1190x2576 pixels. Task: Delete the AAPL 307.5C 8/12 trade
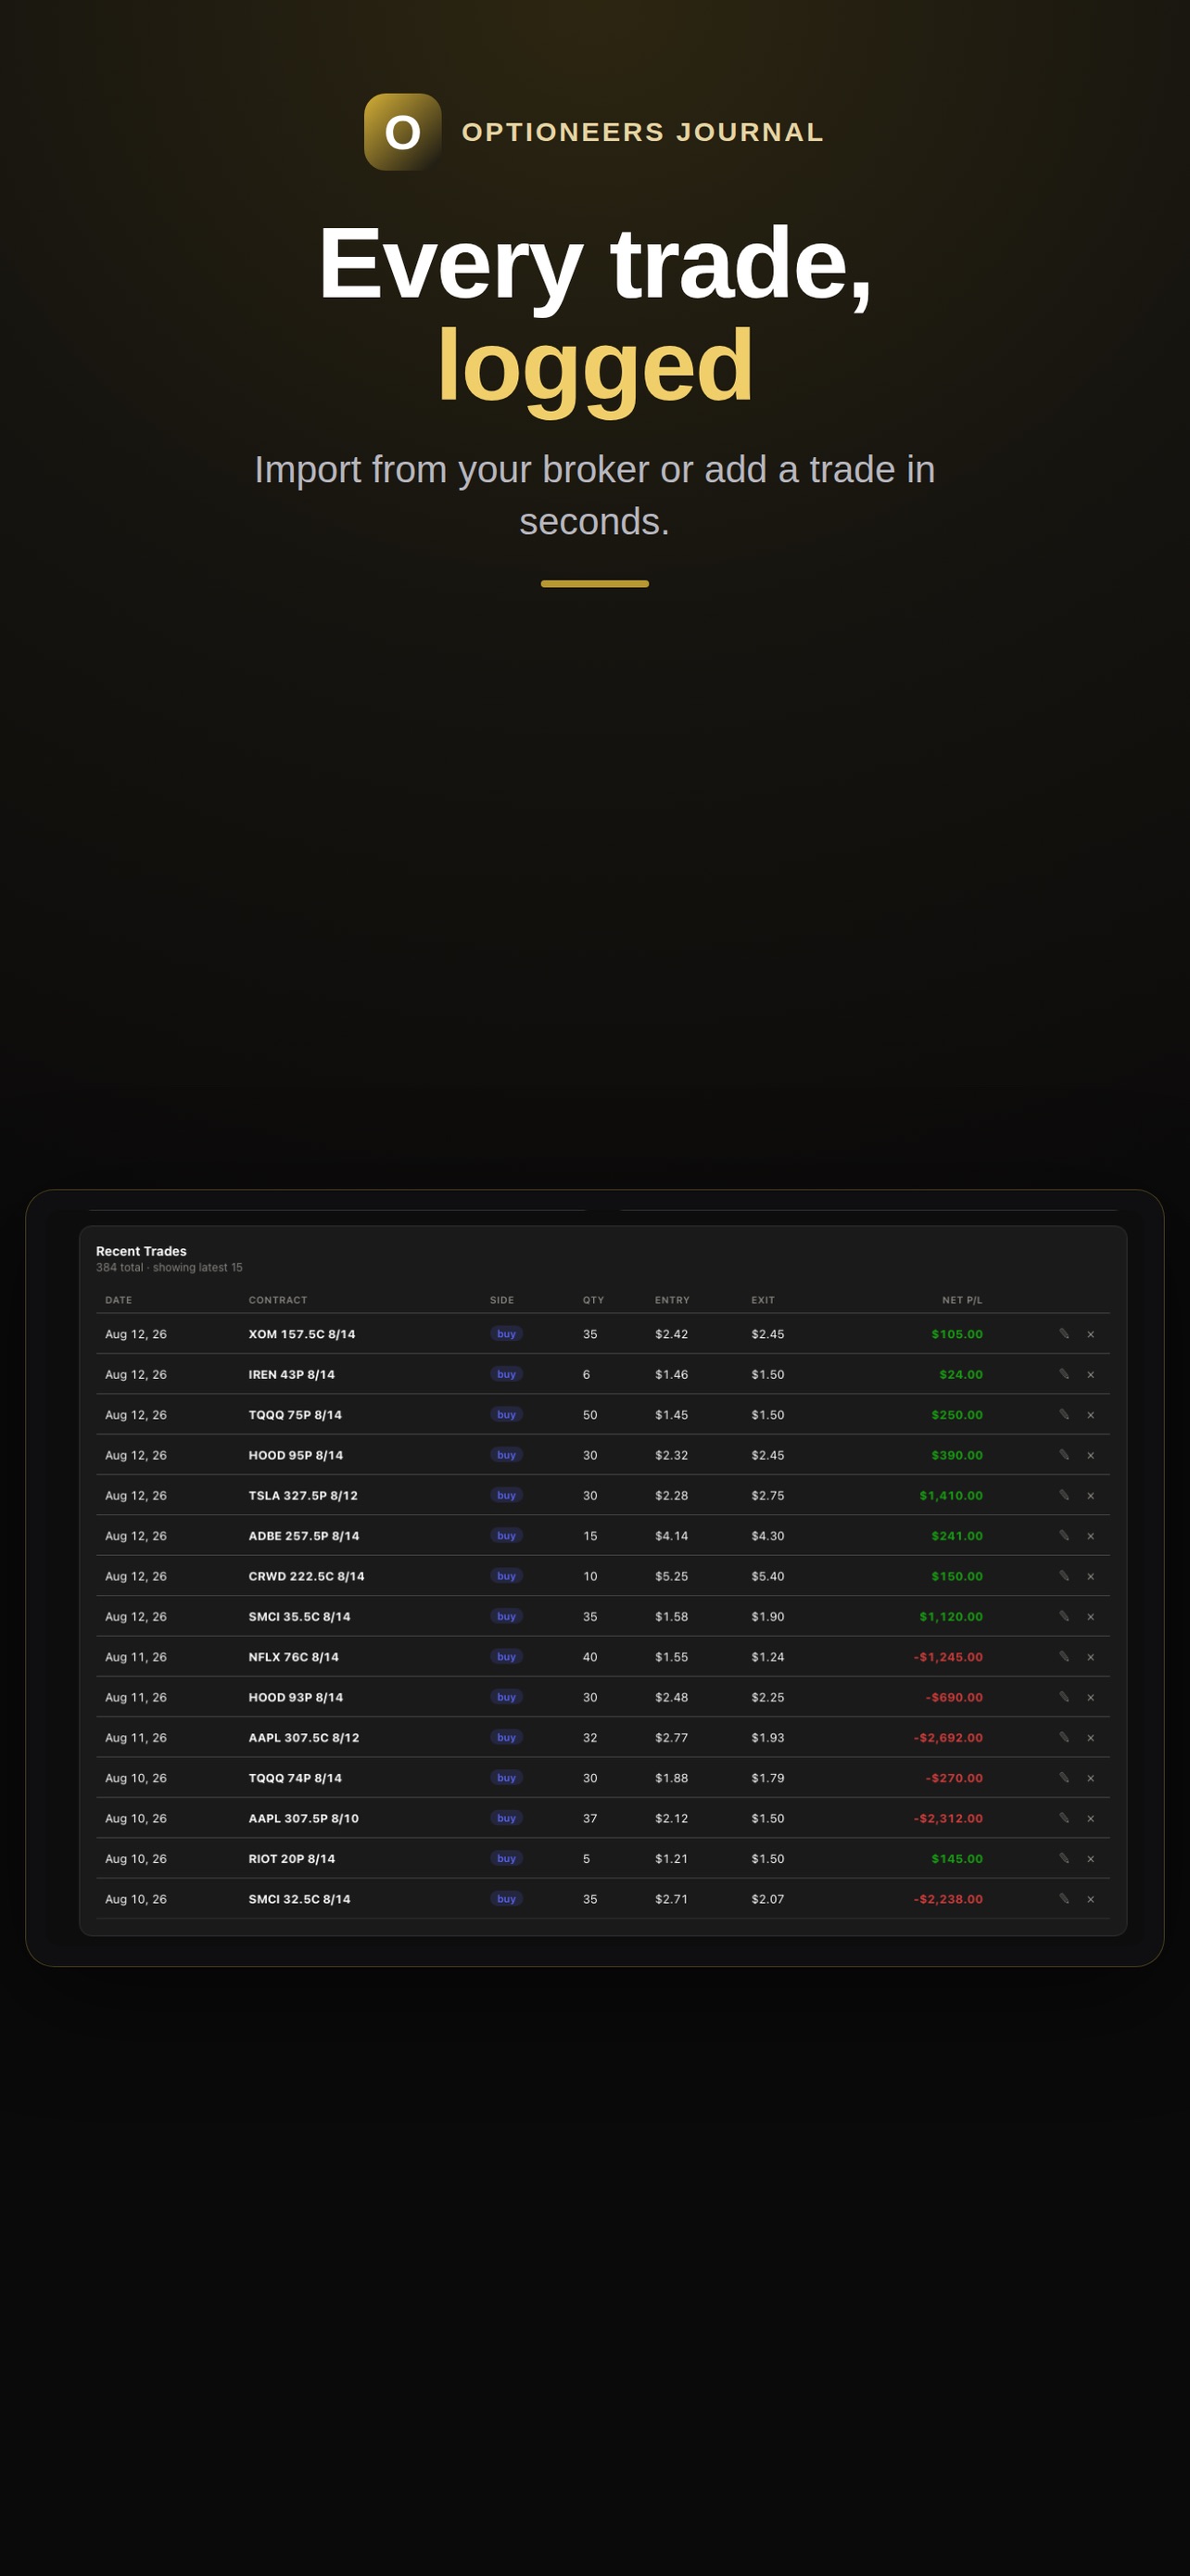click(x=1091, y=1738)
